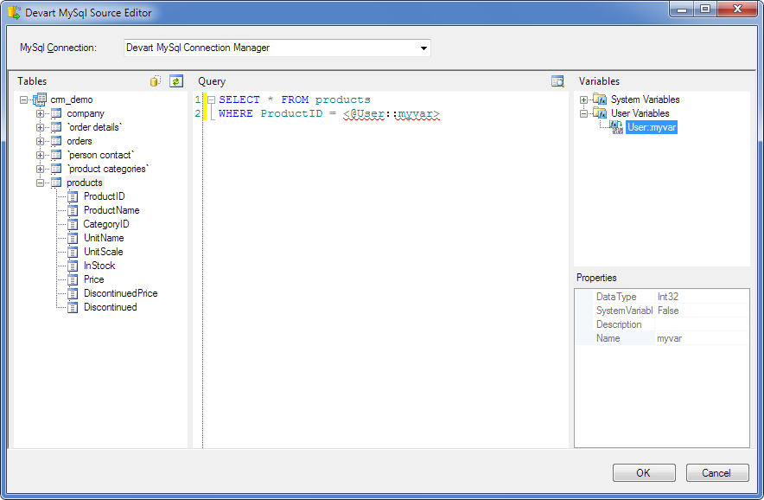Click the show database icon in Tables header
This screenshot has width=764, height=500.
pyautogui.click(x=156, y=81)
